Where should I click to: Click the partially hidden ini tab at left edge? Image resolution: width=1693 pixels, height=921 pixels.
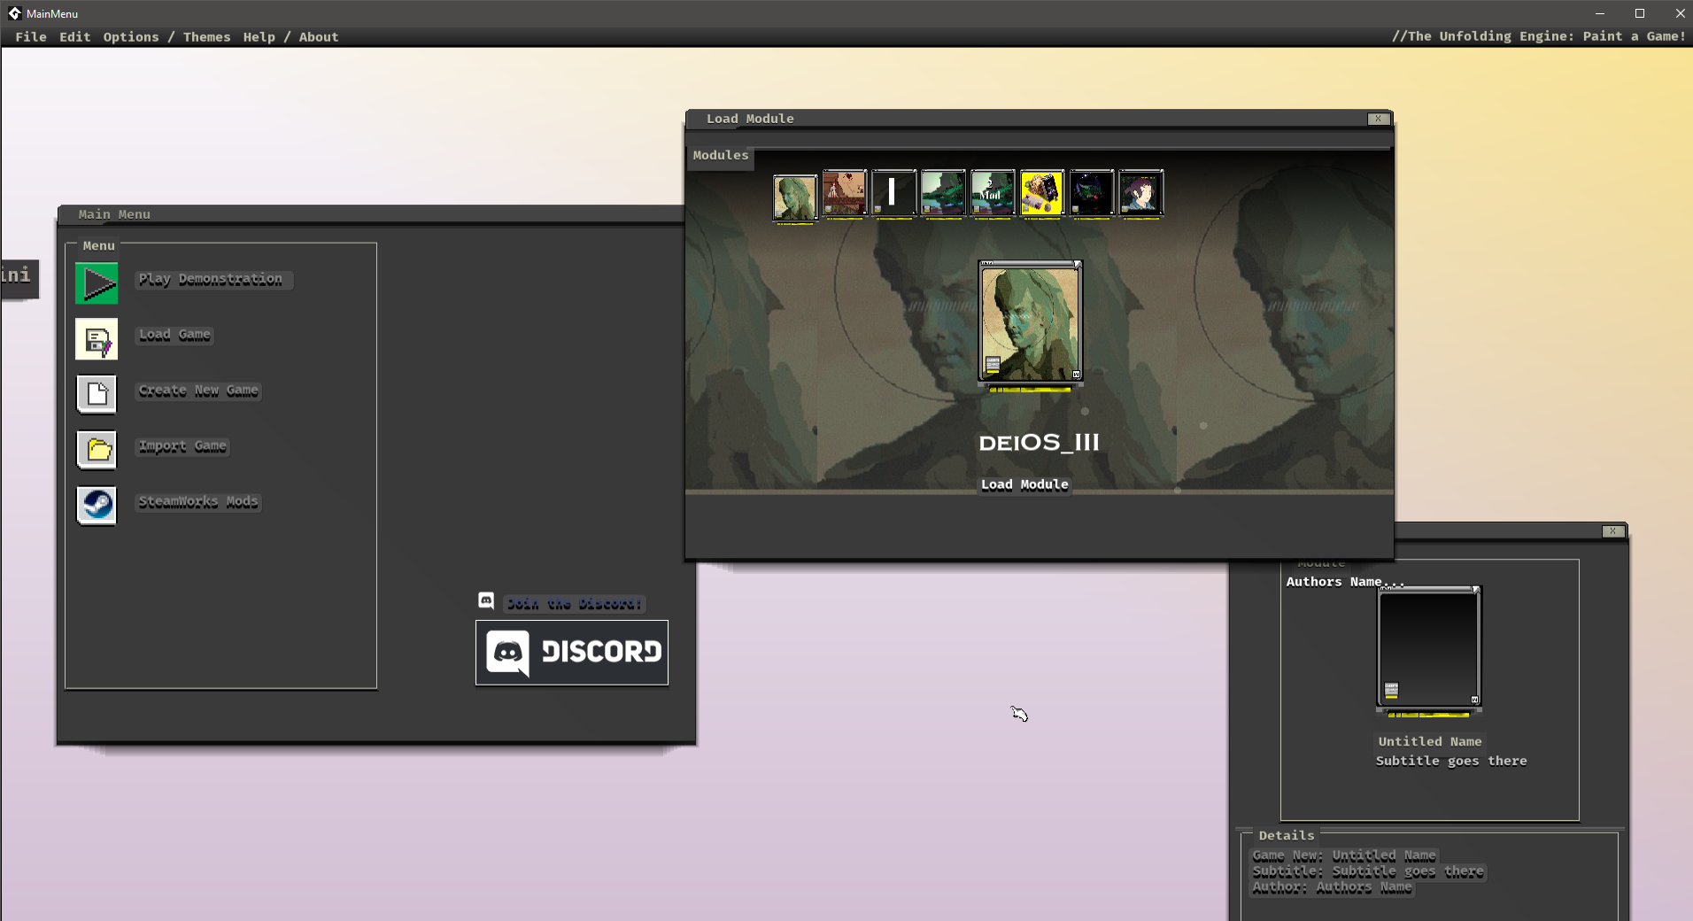tap(18, 278)
